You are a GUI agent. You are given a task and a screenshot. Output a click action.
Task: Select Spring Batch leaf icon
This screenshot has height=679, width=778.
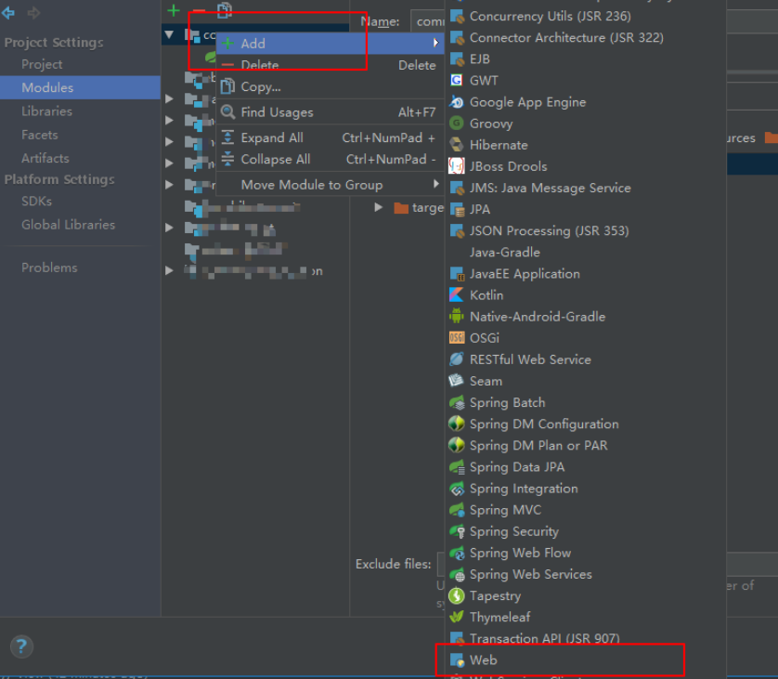(457, 402)
